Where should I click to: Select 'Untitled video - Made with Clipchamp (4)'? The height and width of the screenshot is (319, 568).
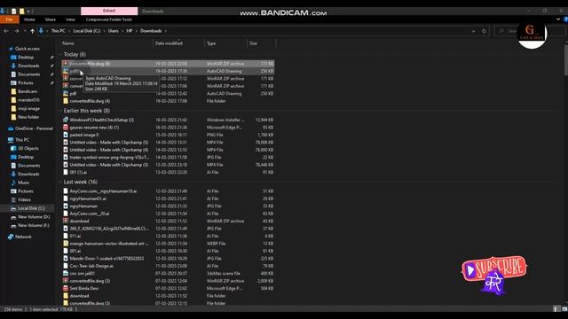108,150
